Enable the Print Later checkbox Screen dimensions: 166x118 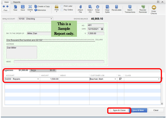[62, 6]
